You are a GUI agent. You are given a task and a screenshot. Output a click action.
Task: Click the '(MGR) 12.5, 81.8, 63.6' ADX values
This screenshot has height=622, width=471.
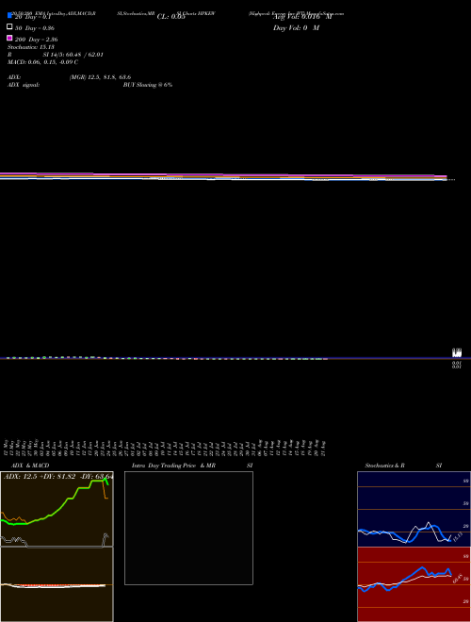100,77
